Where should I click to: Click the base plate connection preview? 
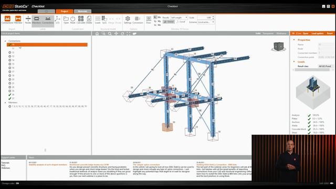[x=313, y=92]
